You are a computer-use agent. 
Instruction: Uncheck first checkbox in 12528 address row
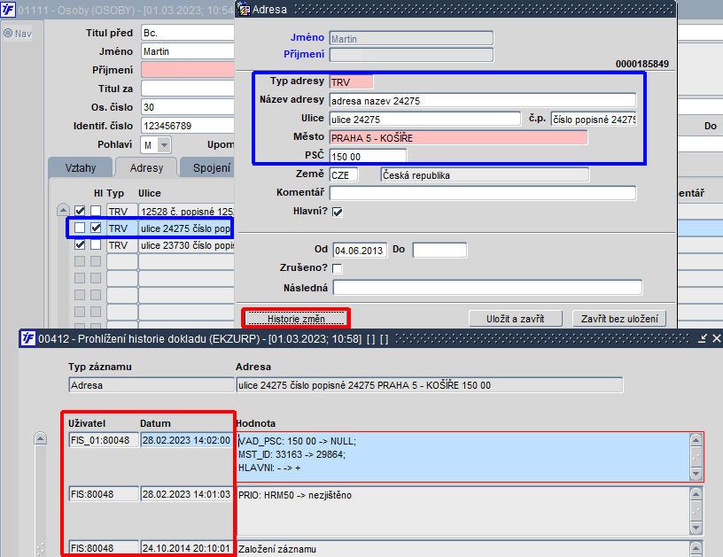[x=80, y=211]
